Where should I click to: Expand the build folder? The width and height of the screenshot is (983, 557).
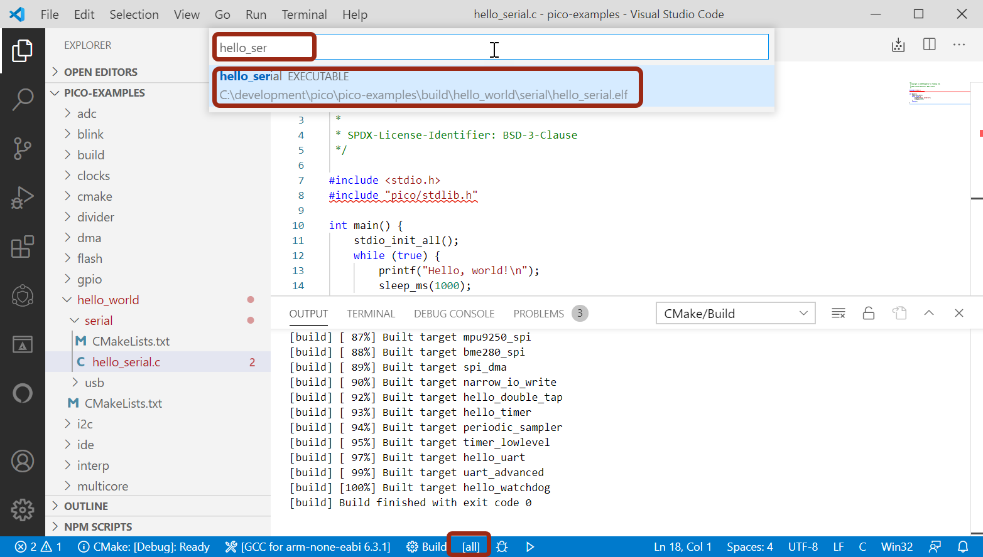(x=158, y=155)
